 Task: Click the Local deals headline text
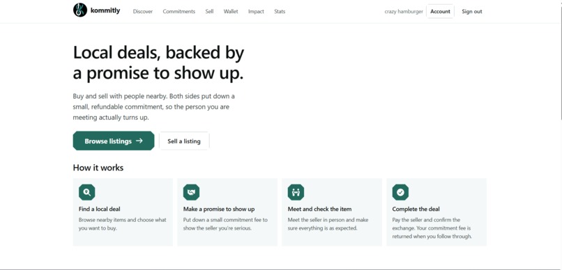tap(158, 63)
